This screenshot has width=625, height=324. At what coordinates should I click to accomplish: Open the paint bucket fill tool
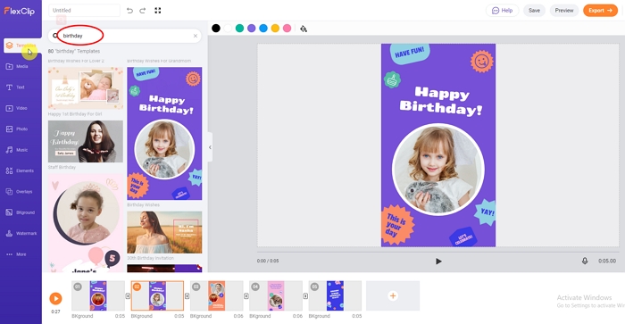(304, 29)
